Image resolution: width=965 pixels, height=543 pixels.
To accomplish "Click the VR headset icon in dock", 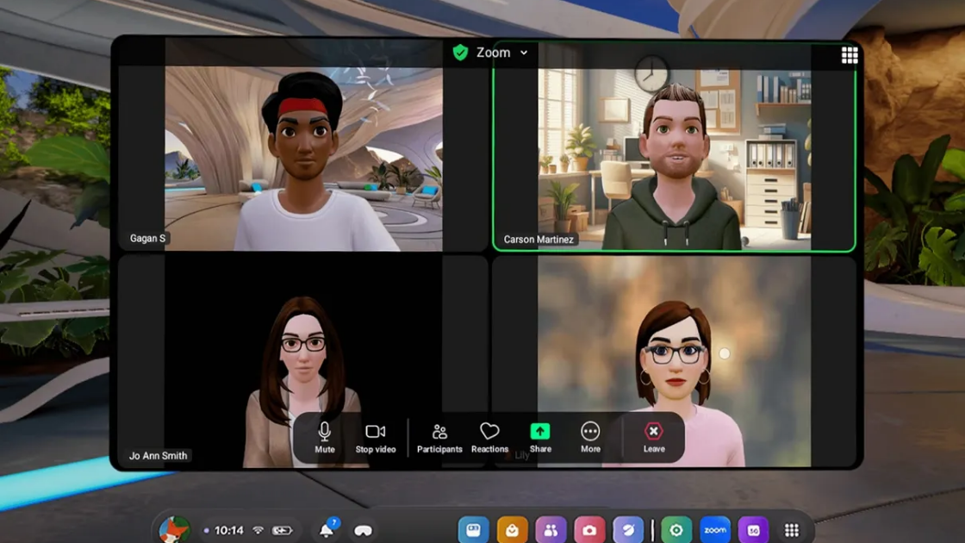I will tap(363, 531).
